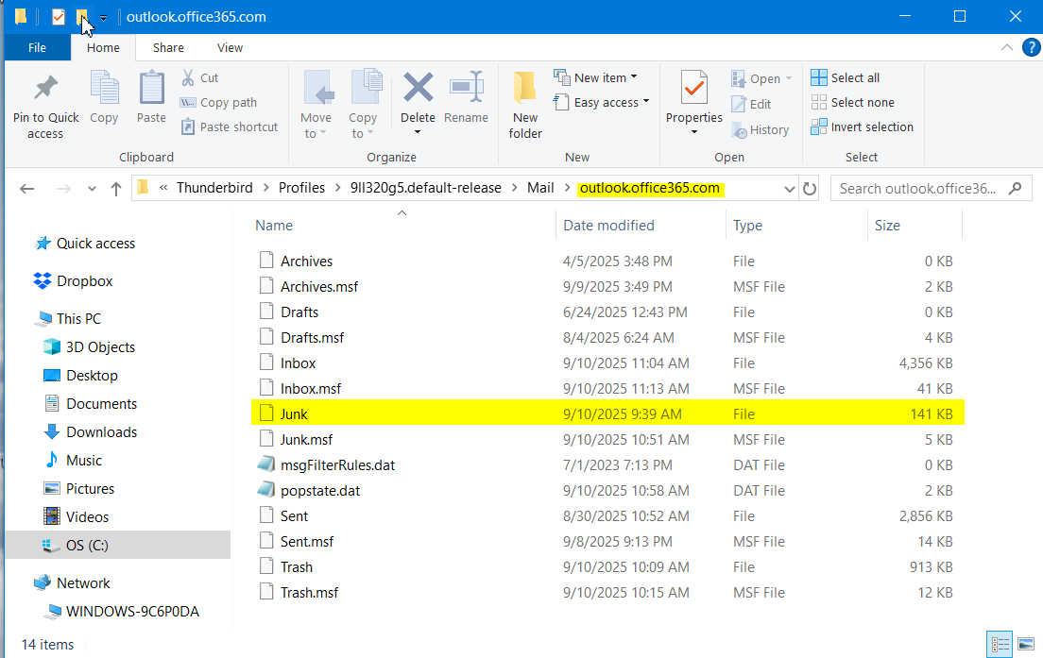The image size is (1043, 658).
Task: Switch to details view layout
Action: (1000, 645)
